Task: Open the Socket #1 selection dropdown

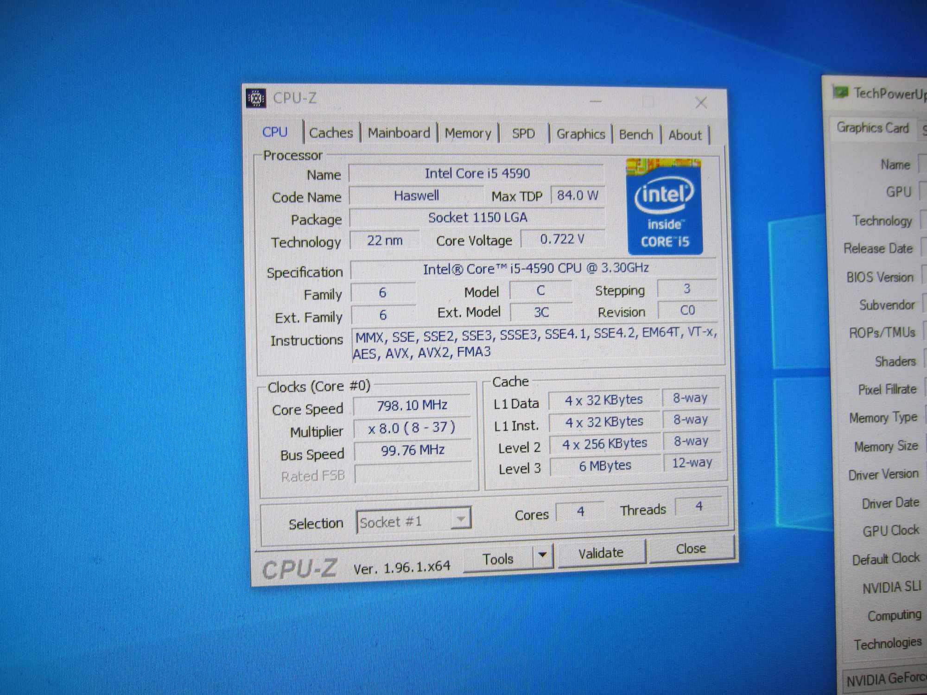Action: pyautogui.click(x=413, y=521)
